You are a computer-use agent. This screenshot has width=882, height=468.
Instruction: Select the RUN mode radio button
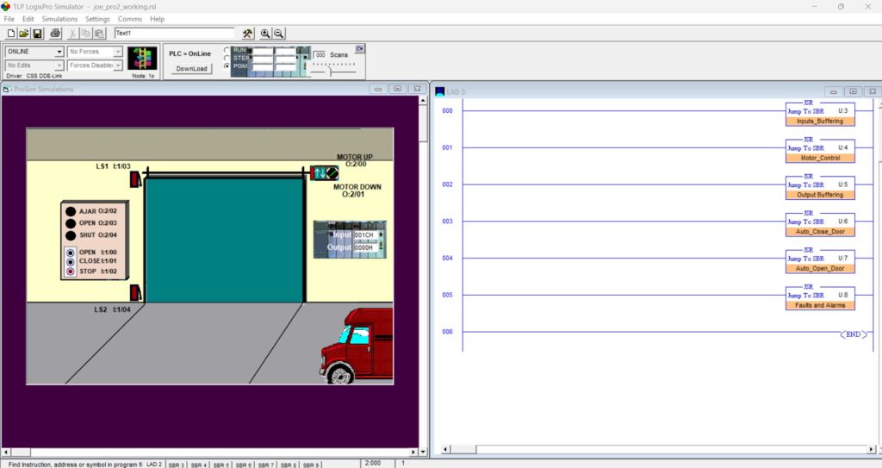coord(227,50)
